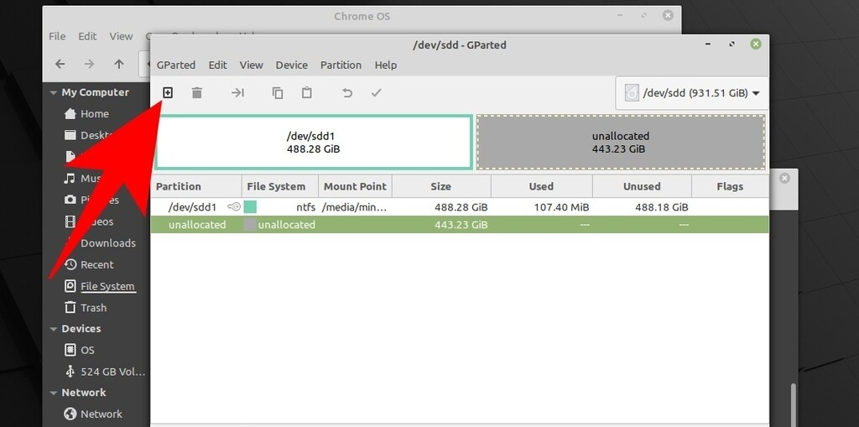Click the gray unallocated color swatch
Screen dimensions: 859x427
[x=250, y=225]
